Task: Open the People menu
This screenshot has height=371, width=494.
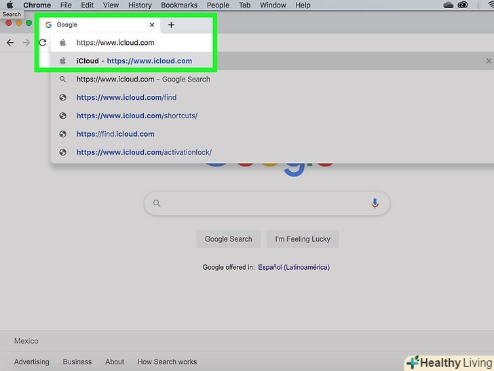Action: click(x=218, y=5)
